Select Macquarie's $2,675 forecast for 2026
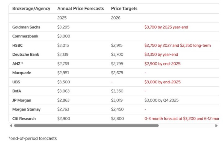The width and height of the screenshot is (223, 143). [x=117, y=73]
